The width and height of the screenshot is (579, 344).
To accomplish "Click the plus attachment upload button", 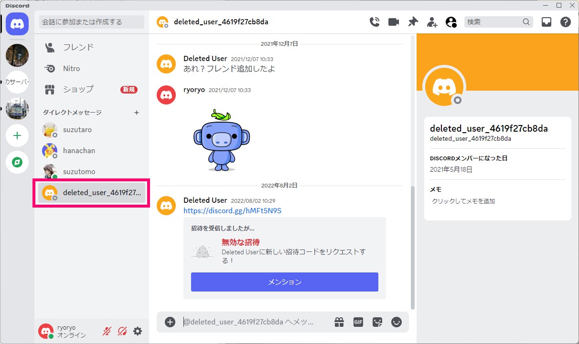I will (x=170, y=322).
